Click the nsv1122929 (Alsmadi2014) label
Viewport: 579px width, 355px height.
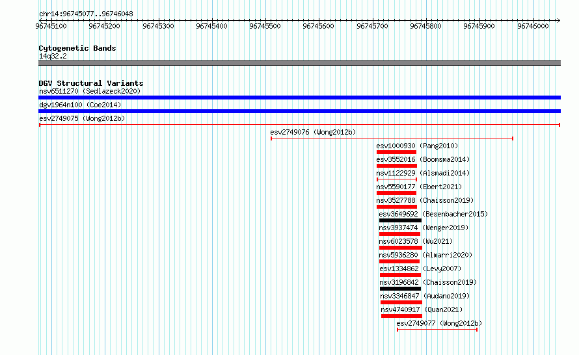pyautogui.click(x=423, y=173)
